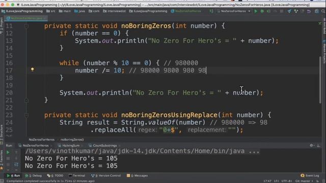The image size is (326, 183).
Task: Open the Terminal tool window button
Action: (x=77, y=176)
